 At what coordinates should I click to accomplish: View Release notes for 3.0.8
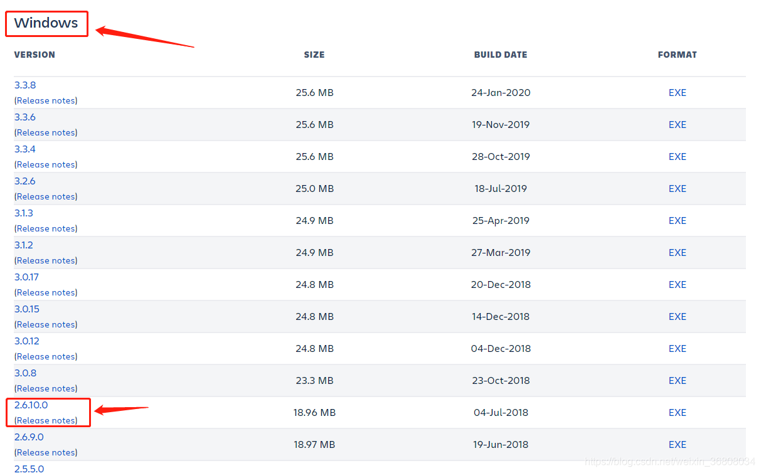pos(46,388)
